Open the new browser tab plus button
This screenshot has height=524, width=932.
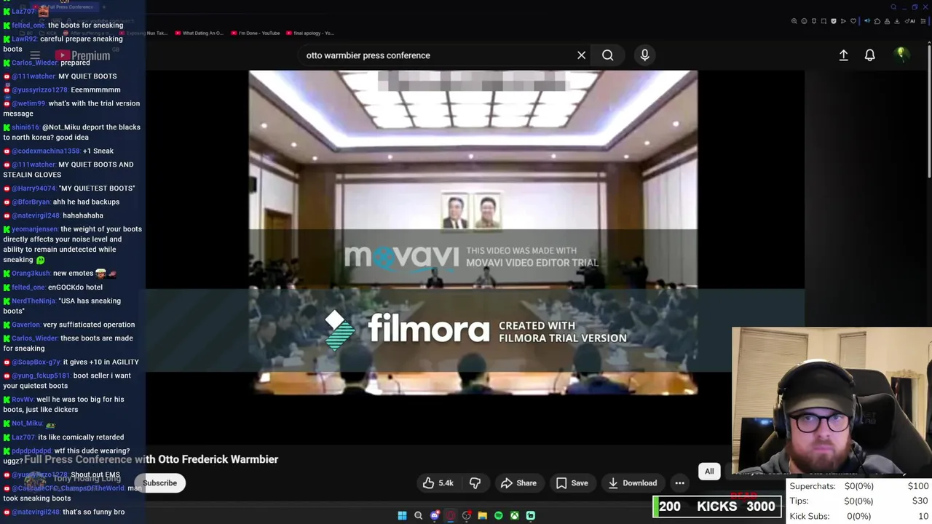coord(104,7)
